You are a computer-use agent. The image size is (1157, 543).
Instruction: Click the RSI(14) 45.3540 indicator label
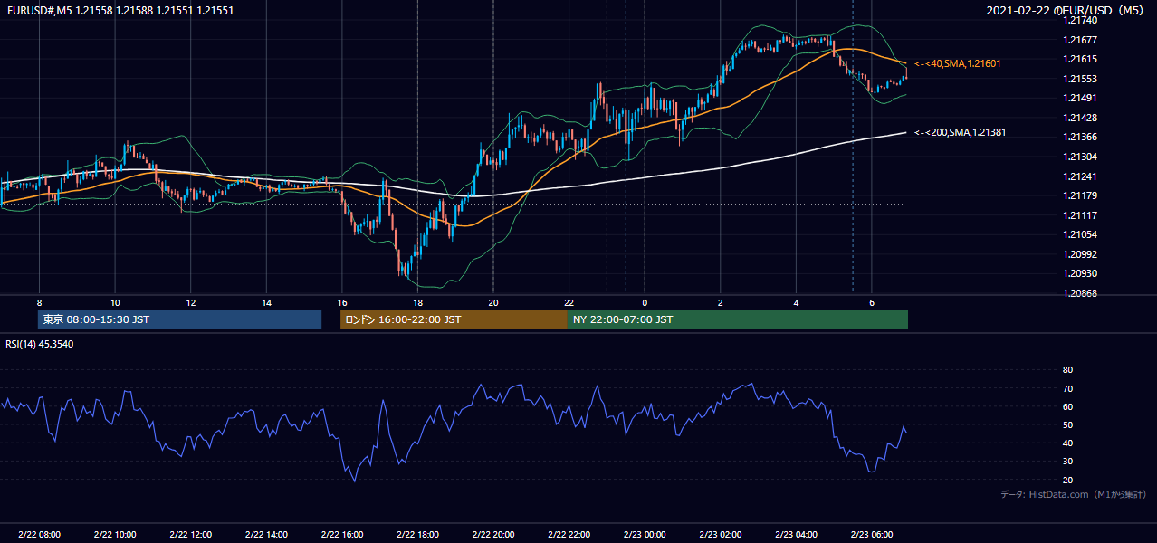coord(42,344)
